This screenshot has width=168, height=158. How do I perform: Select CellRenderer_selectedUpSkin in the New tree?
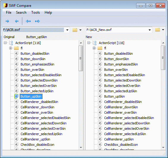(x=125, y=134)
